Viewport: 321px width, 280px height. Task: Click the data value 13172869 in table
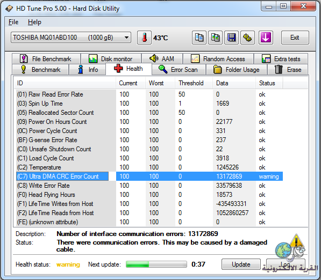229,176
